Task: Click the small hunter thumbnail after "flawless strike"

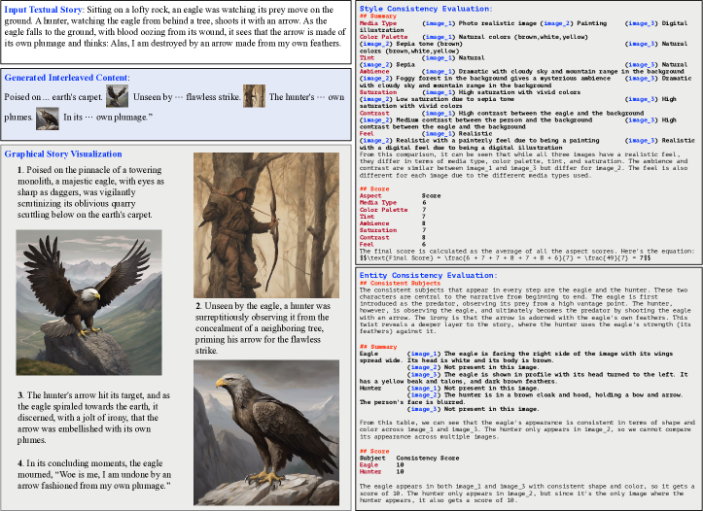Action: pyautogui.click(x=254, y=95)
